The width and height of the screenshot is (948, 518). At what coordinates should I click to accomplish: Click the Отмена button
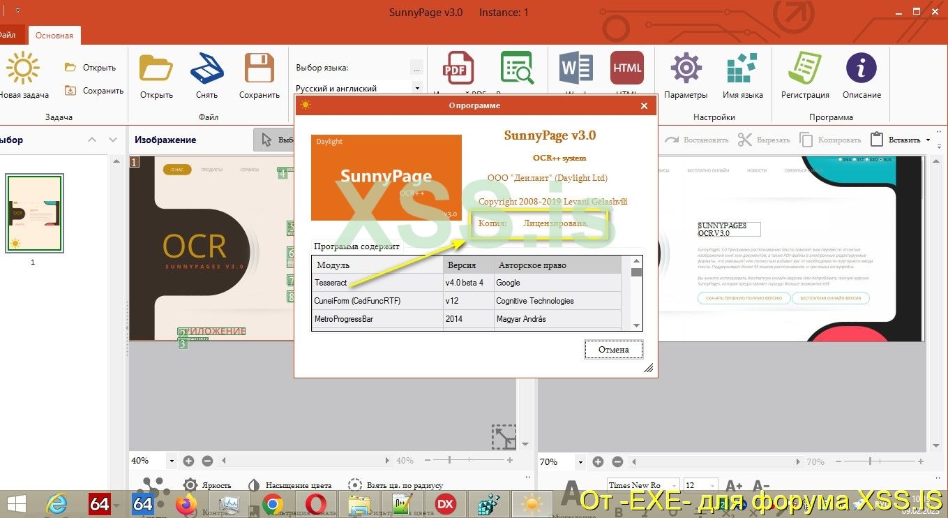(613, 349)
